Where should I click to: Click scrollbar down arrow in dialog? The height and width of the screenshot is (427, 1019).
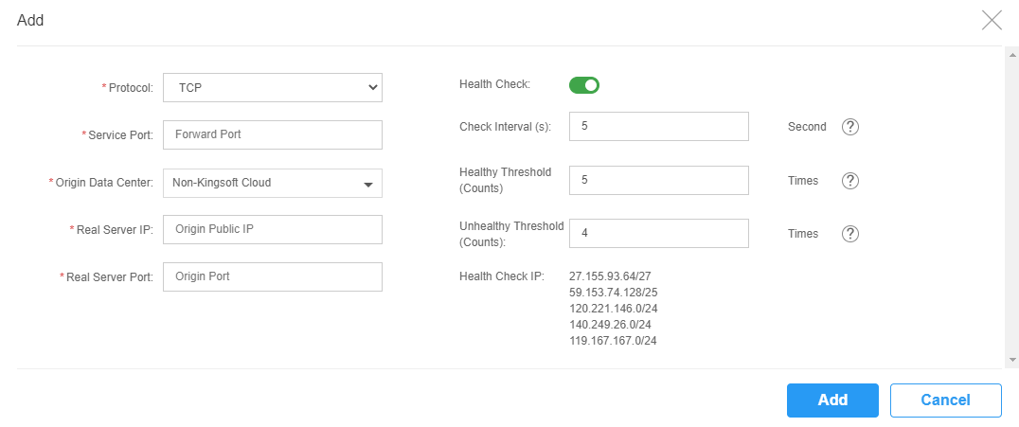(1011, 359)
